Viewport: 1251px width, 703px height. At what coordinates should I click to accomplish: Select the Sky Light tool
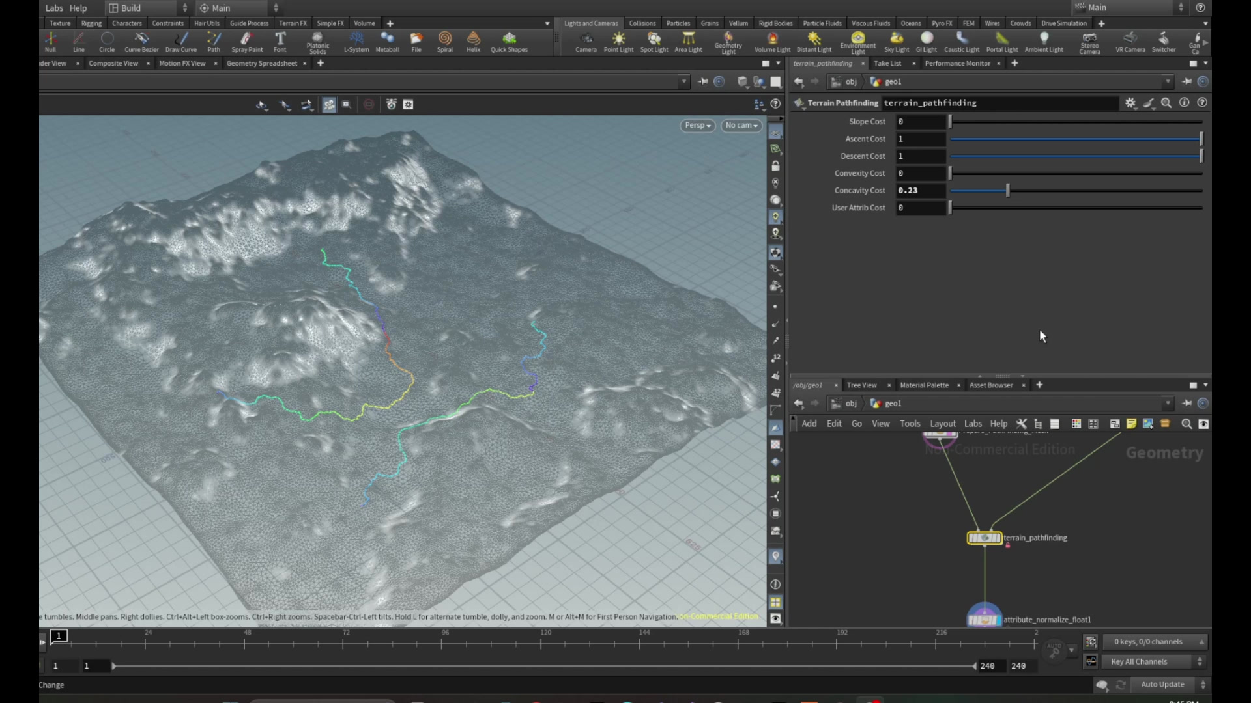click(x=897, y=42)
